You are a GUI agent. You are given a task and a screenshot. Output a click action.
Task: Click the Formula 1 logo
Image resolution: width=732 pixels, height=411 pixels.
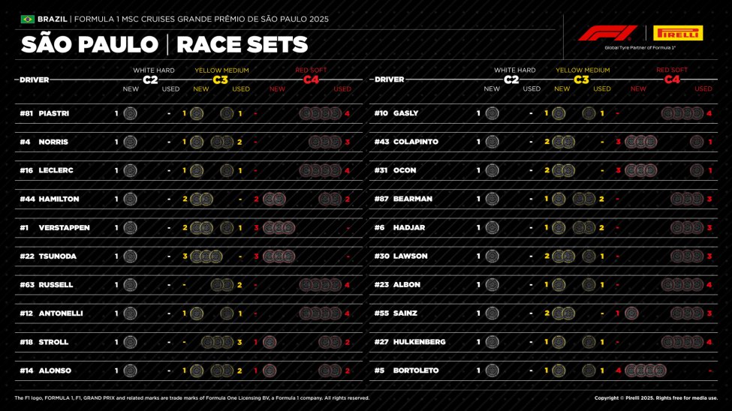(607, 33)
